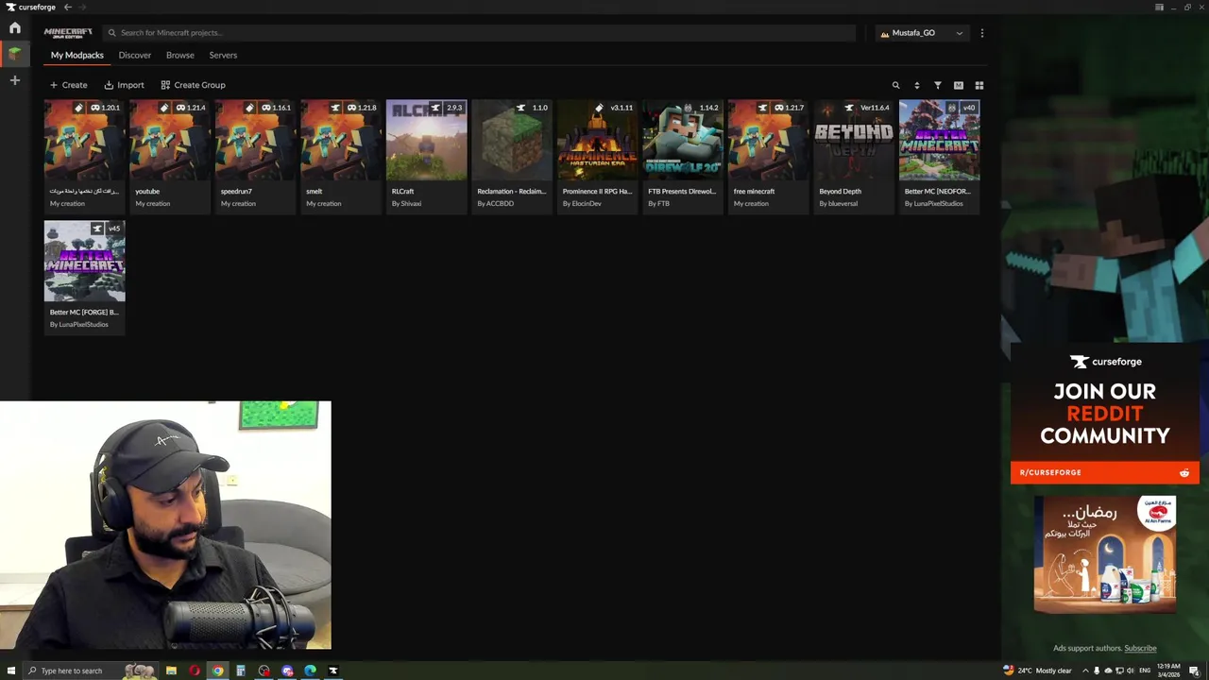Open the Reclamation modpack thumbnail
Image resolution: width=1209 pixels, height=680 pixels.
pos(512,141)
